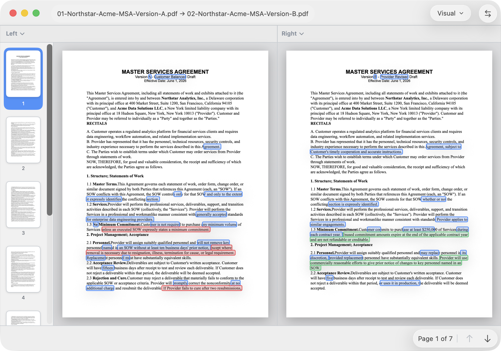This screenshot has width=501, height=351.
Task: Click left document 'MASTER SERVICES AGREEMENT' heading
Action: tap(165, 72)
